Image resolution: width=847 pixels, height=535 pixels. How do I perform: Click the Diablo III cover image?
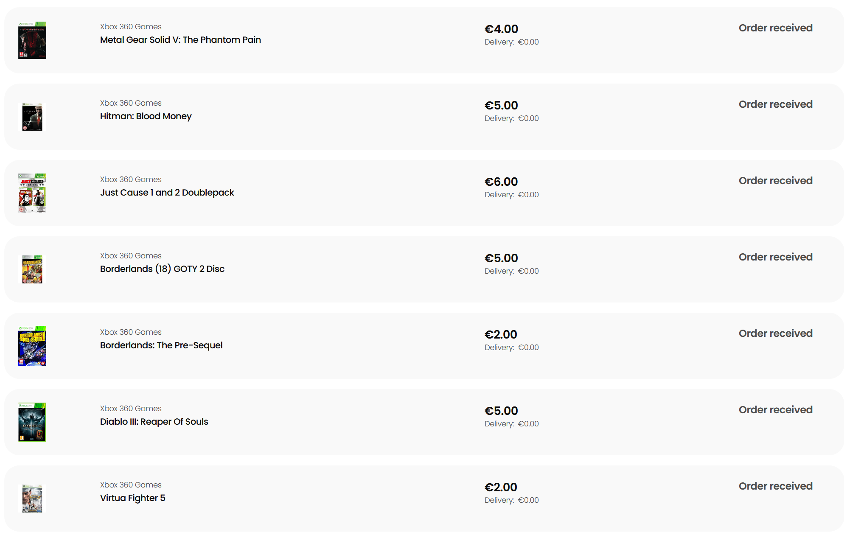click(32, 422)
